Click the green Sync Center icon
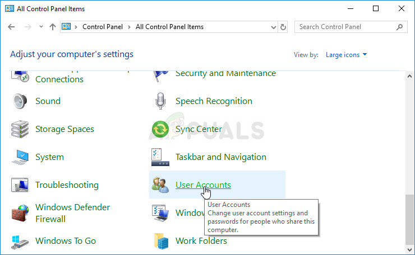The width and height of the screenshot is (415, 255). click(x=160, y=129)
